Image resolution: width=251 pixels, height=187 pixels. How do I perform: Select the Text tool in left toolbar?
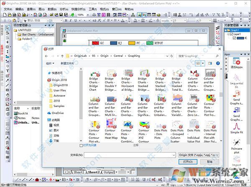pyautogui.click(x=8, y=71)
